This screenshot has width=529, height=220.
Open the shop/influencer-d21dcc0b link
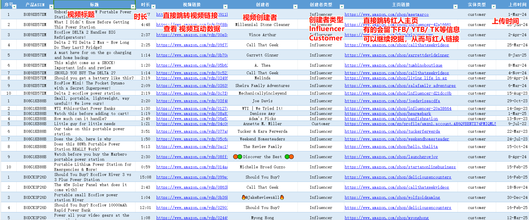click(398, 93)
